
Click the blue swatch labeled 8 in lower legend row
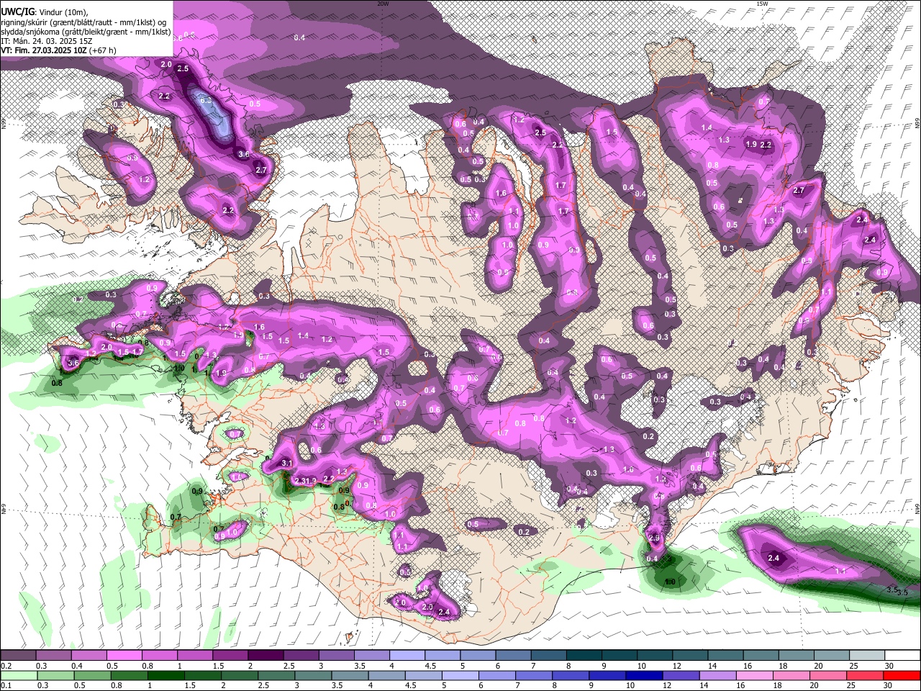point(570,675)
